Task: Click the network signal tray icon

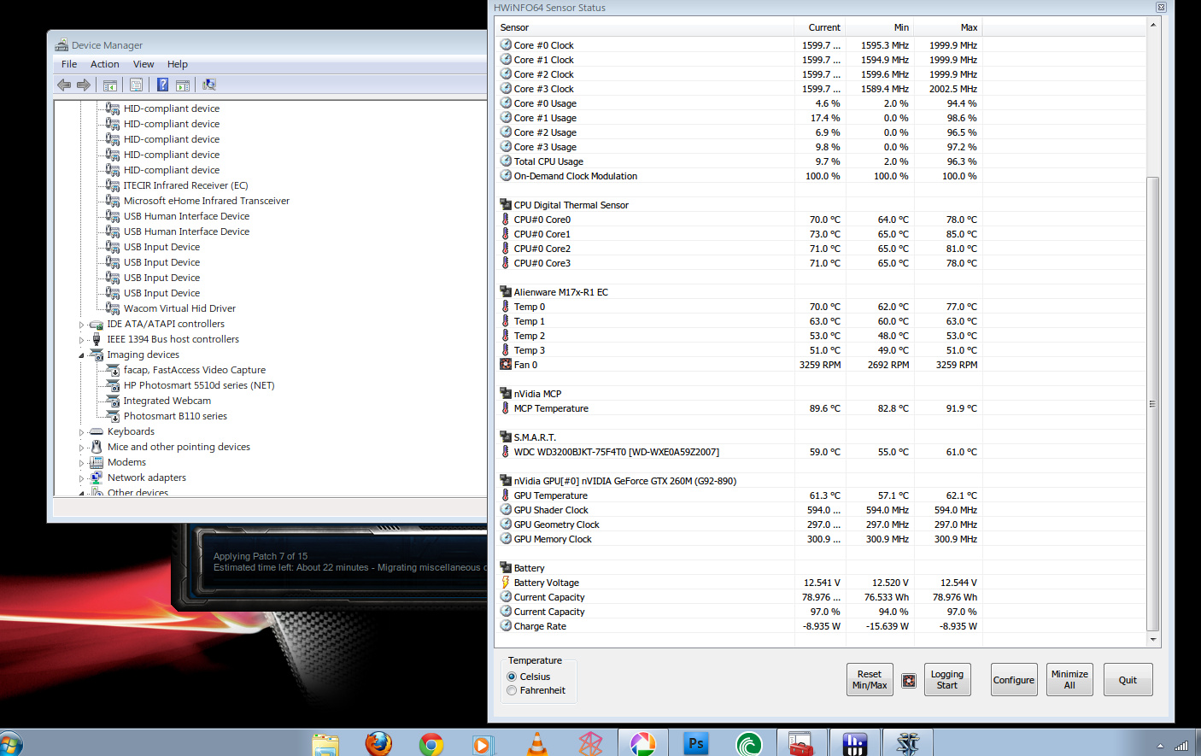Action: coord(1181,746)
